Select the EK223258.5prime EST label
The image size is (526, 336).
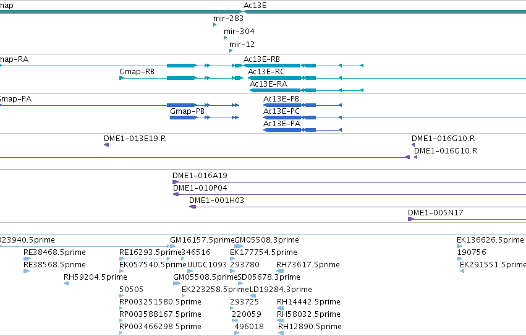point(215,290)
